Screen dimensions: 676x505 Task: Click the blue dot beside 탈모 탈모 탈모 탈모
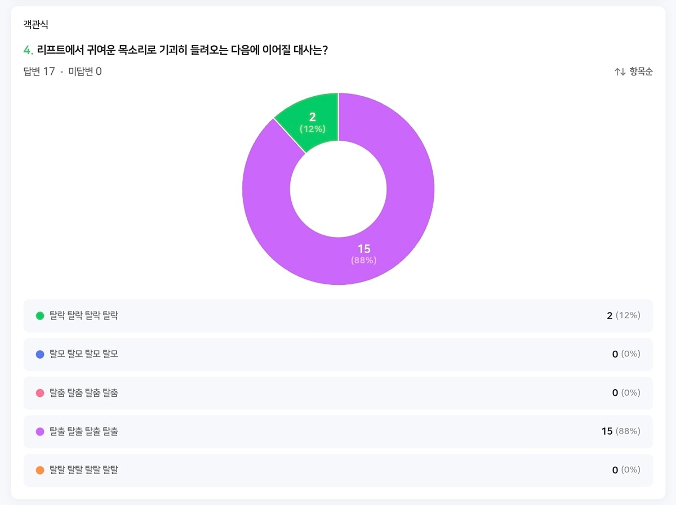40,354
